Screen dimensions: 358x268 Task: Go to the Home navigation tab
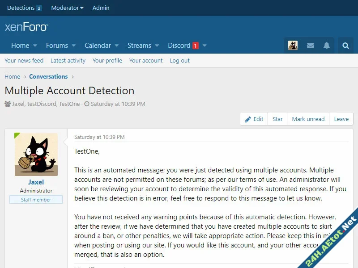[20, 46]
